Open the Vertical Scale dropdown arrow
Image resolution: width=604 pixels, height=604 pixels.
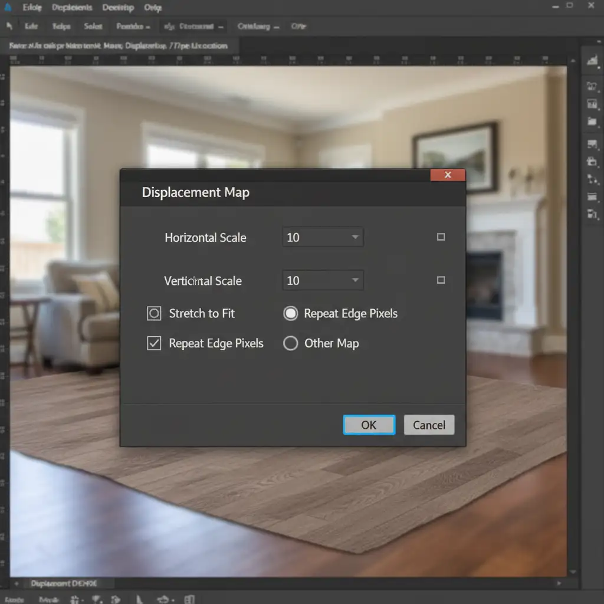pyautogui.click(x=355, y=280)
